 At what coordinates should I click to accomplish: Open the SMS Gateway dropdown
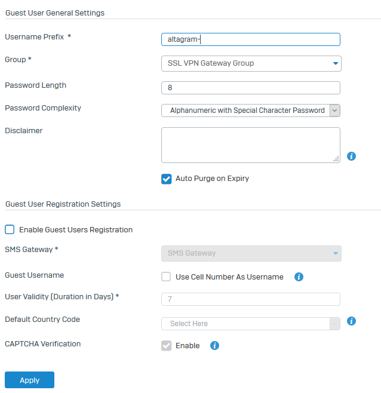[251, 253]
